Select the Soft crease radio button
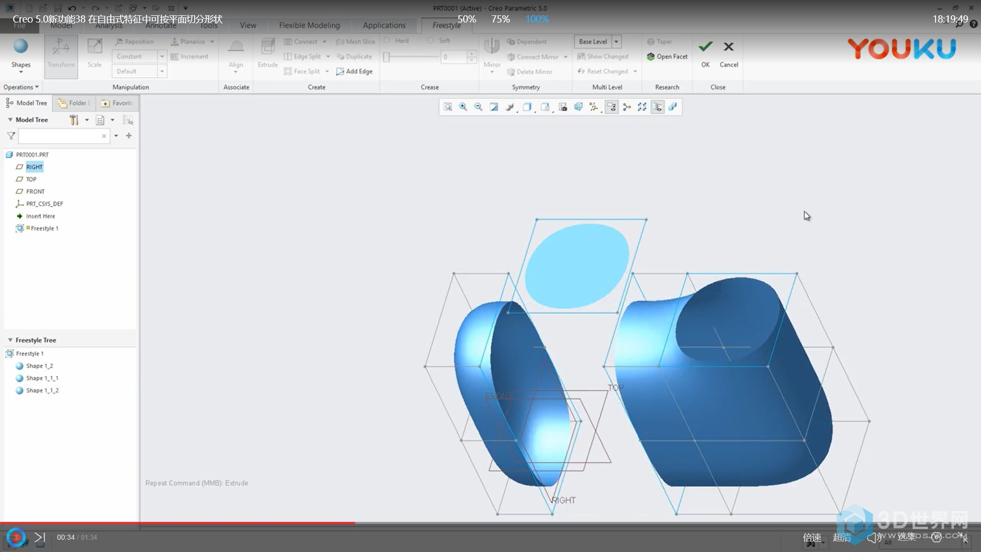981x552 pixels. pos(431,41)
